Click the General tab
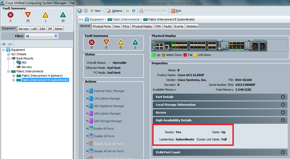This screenshot has width=290, height=159. pos(85,26)
